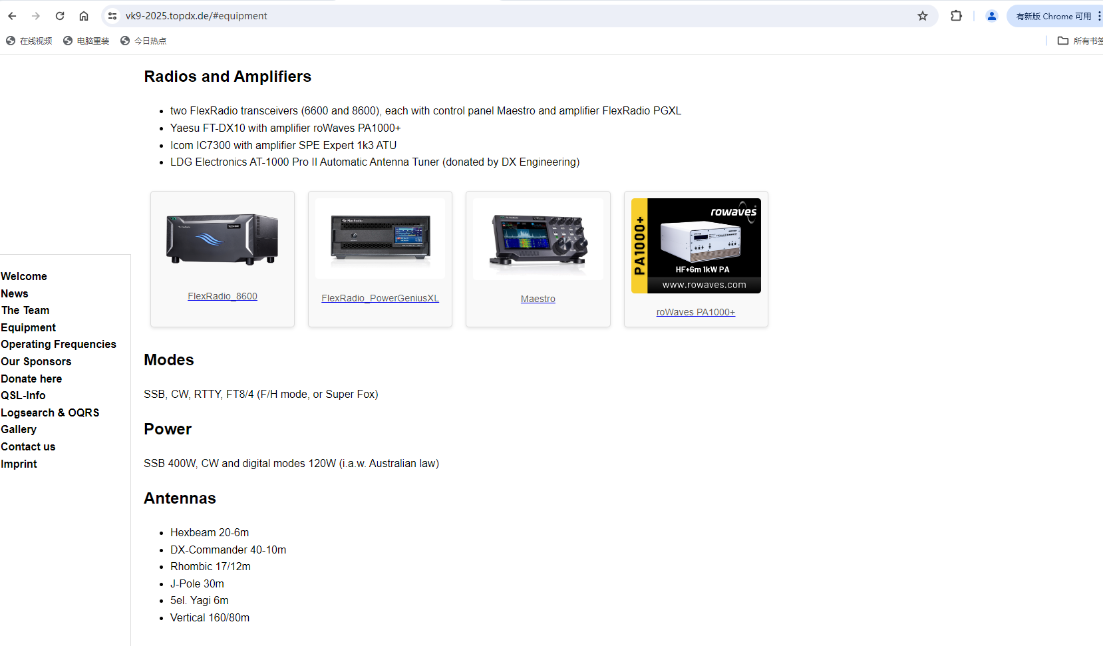The width and height of the screenshot is (1103, 646).
Task: Open the FlexRadio 8600 thumbnail image
Action: 222,240
